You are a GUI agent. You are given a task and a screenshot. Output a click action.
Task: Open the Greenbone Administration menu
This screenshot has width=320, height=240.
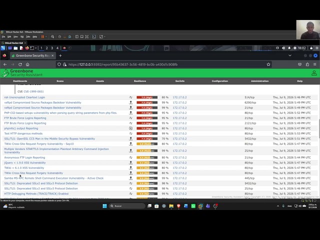(260, 81)
